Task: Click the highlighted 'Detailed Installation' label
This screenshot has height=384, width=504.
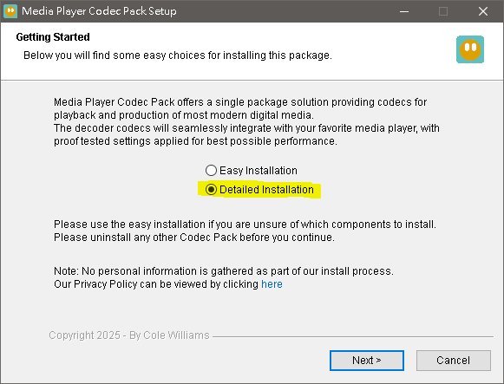Action: [266, 190]
